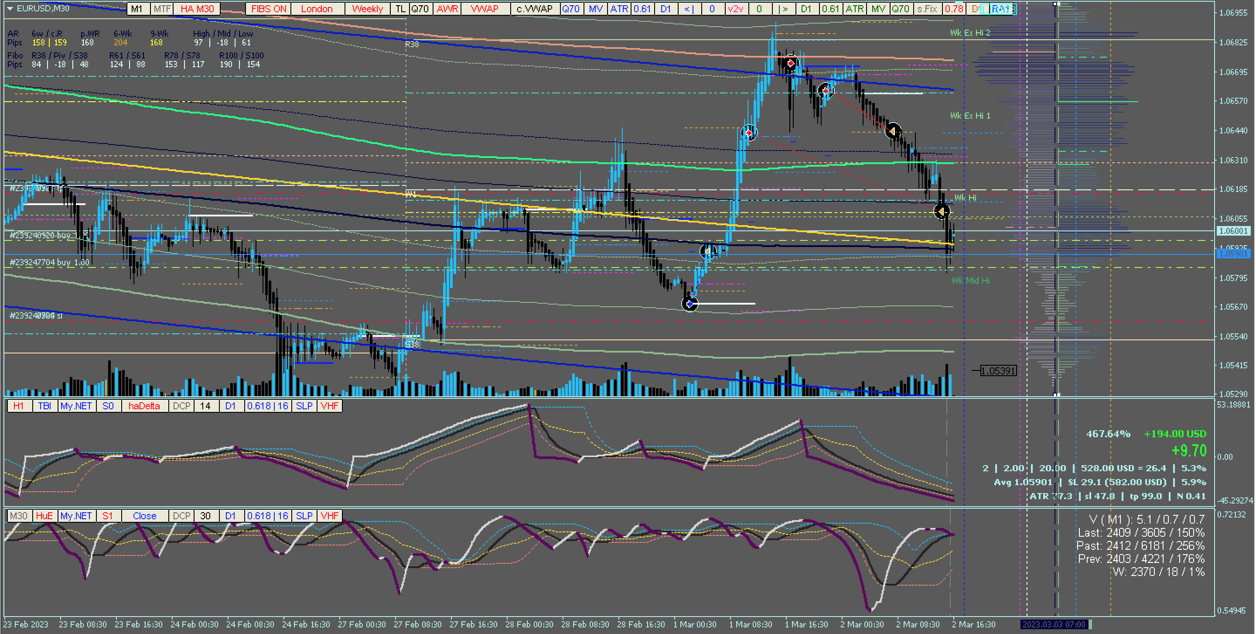Click the 2023.03.03 07:00 time marker
This screenshot has width=1256, height=634.
[1054, 624]
